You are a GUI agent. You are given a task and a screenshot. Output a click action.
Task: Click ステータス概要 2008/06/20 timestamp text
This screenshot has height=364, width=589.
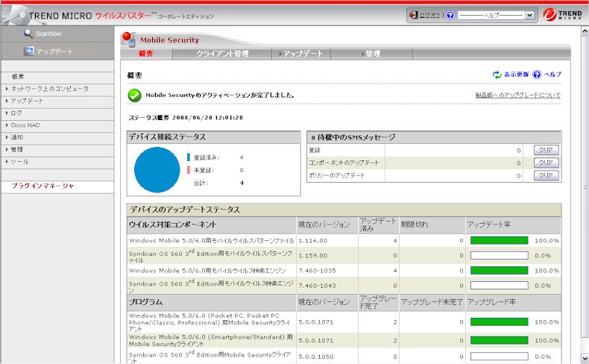click(186, 118)
